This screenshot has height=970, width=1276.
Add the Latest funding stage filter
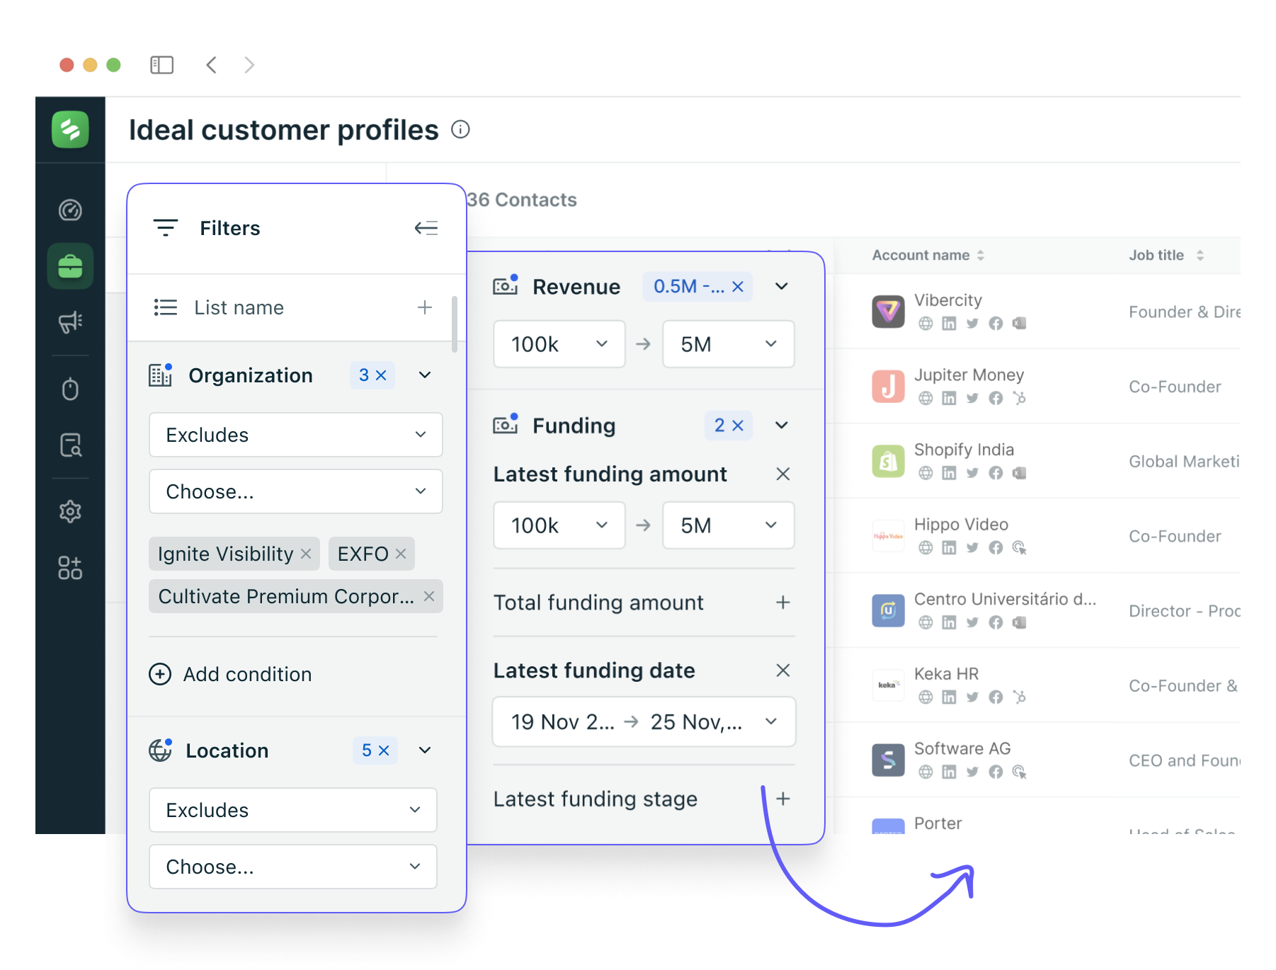782,799
